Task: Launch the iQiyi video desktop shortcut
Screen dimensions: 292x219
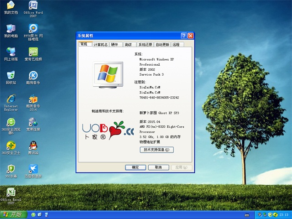Action: click(33, 52)
